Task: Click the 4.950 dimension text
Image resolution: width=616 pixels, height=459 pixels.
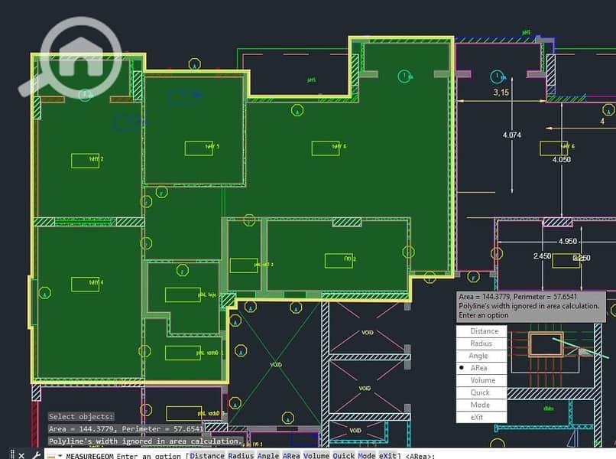Action: point(568,241)
